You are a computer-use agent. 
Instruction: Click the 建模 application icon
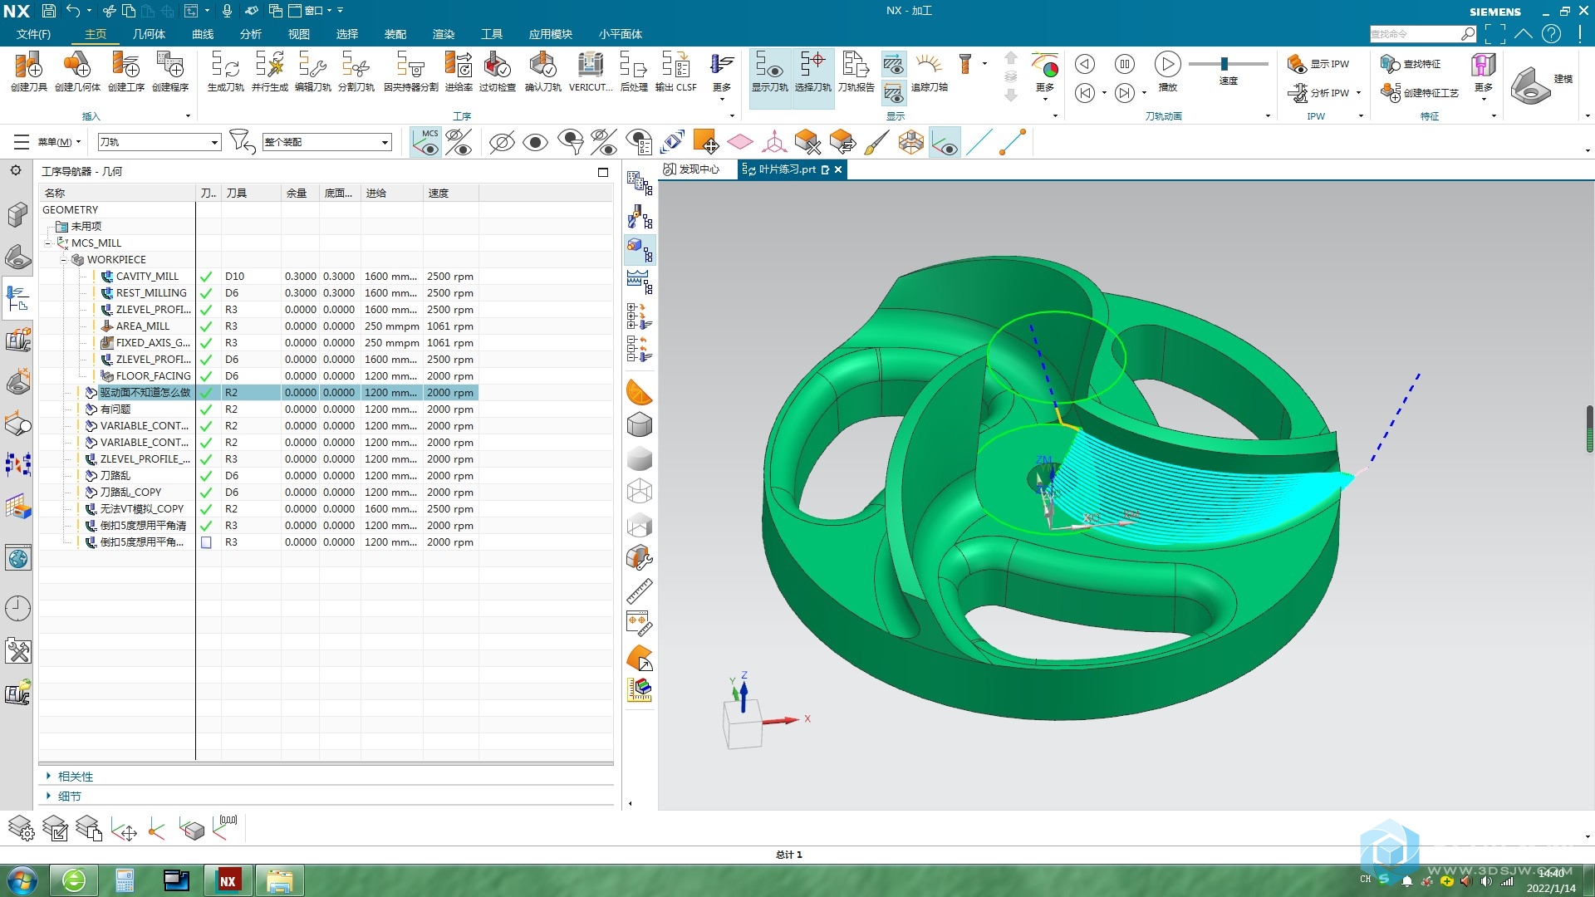coord(1542,85)
